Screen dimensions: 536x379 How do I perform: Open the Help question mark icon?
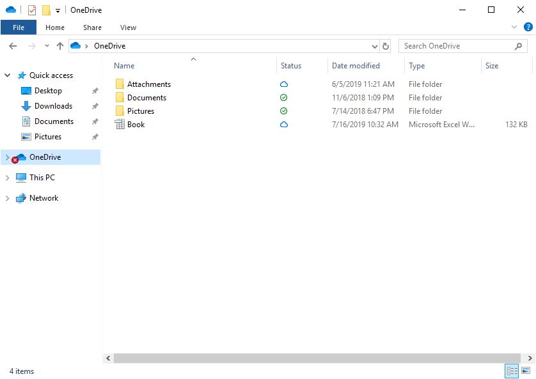pyautogui.click(x=528, y=27)
